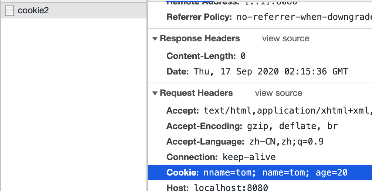View source of Request Headers
372x191 pixels.
[x=278, y=93]
